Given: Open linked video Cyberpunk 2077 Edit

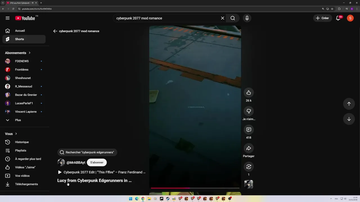Looking at the screenshot, I should [x=102, y=172].
